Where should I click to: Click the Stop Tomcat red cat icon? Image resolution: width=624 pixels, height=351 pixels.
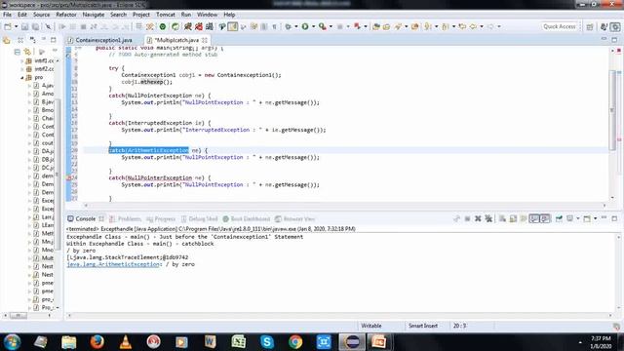click(198, 26)
